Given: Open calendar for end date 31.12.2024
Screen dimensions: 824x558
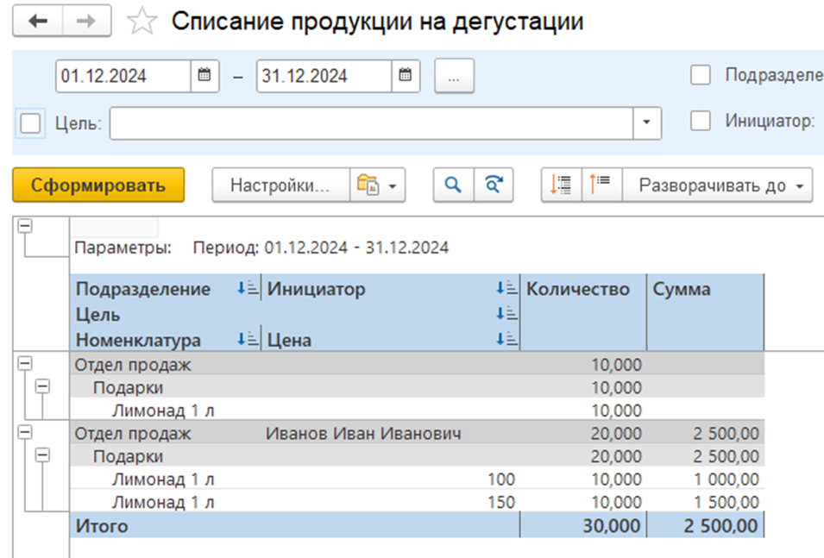Looking at the screenshot, I should pos(406,76).
